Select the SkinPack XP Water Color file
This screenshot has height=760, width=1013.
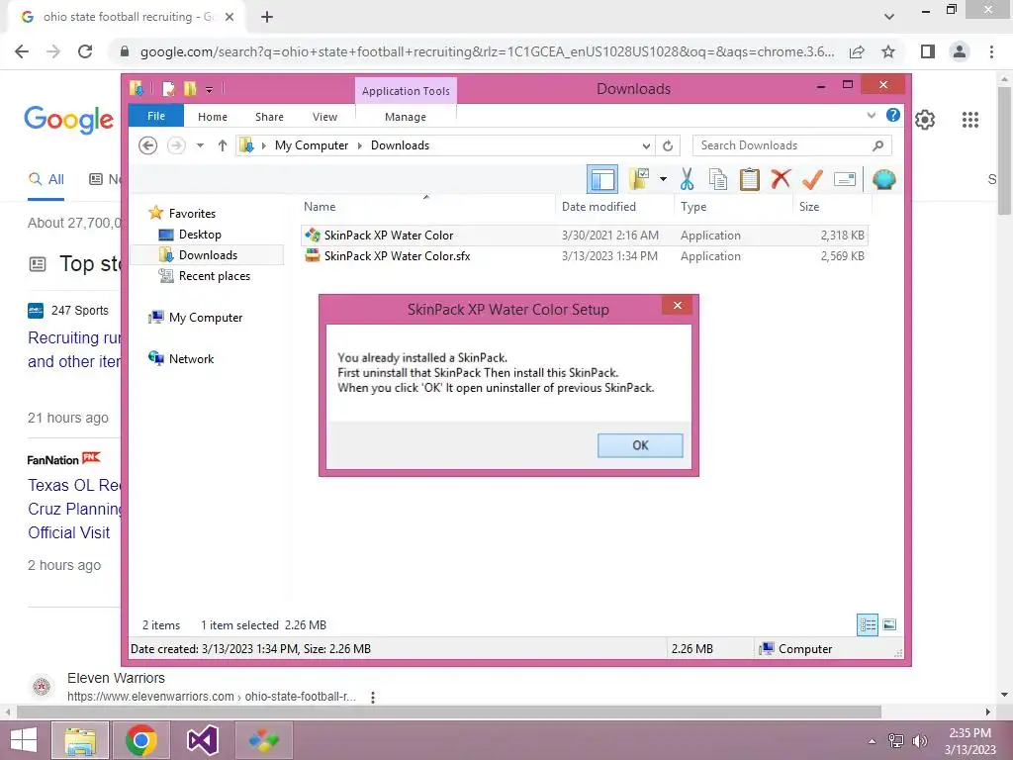click(584, 236)
